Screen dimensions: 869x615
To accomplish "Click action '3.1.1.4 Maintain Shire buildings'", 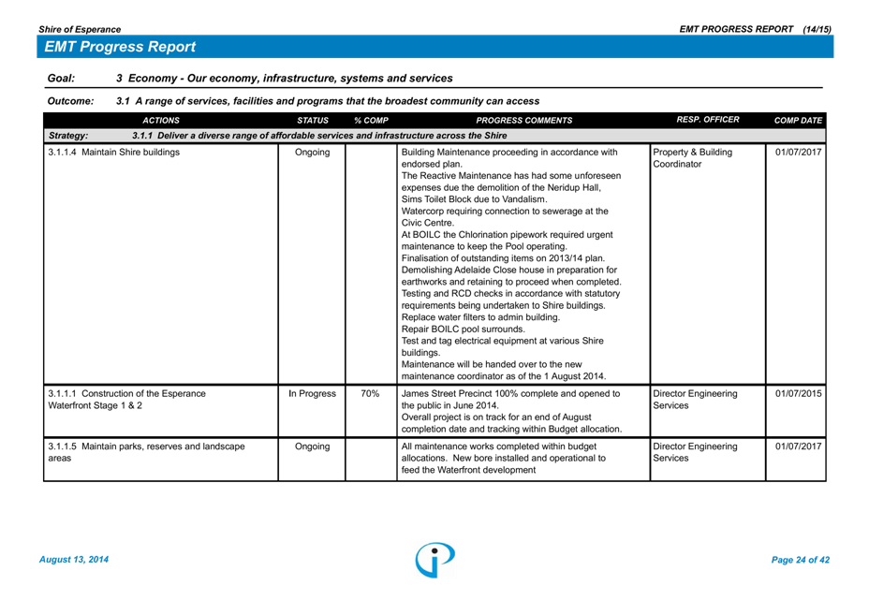I will coord(113,152).
